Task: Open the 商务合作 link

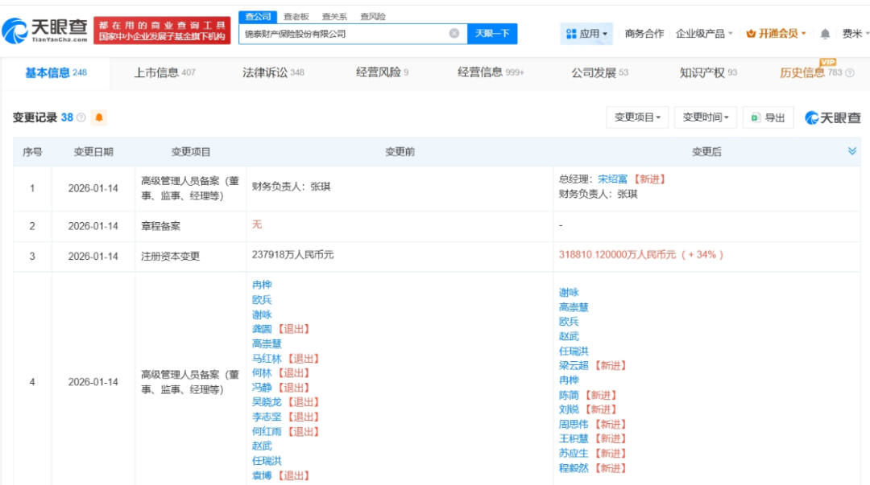Action: 644,34
